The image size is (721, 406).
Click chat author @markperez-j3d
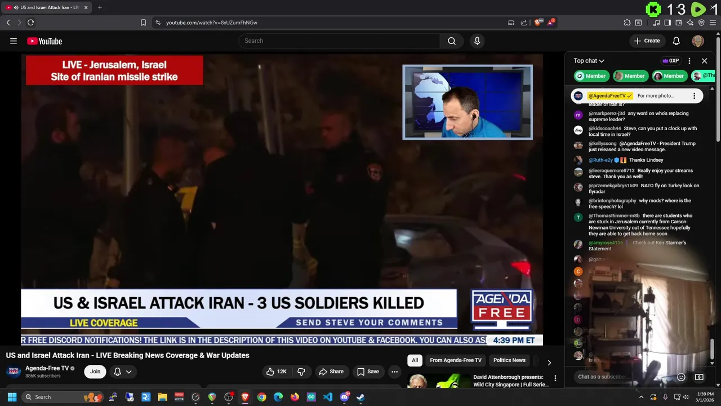[x=607, y=113]
